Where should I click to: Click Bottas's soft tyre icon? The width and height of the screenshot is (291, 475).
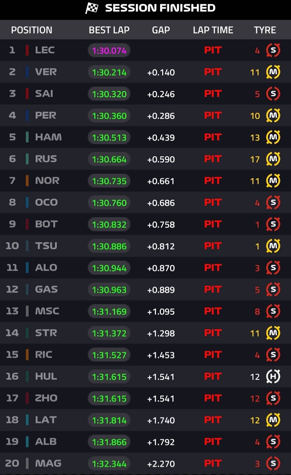tap(273, 224)
